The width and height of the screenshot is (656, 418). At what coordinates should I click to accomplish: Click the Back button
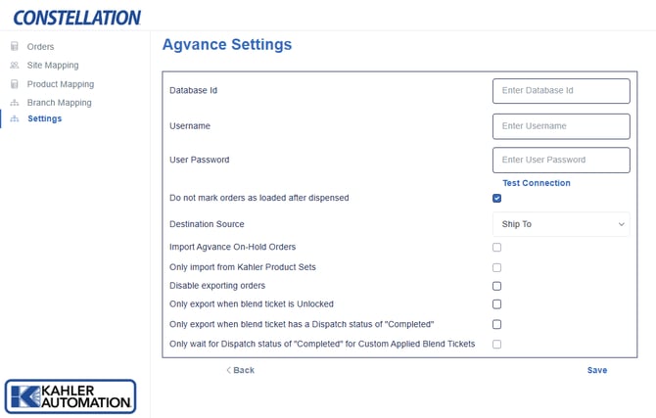tap(240, 370)
